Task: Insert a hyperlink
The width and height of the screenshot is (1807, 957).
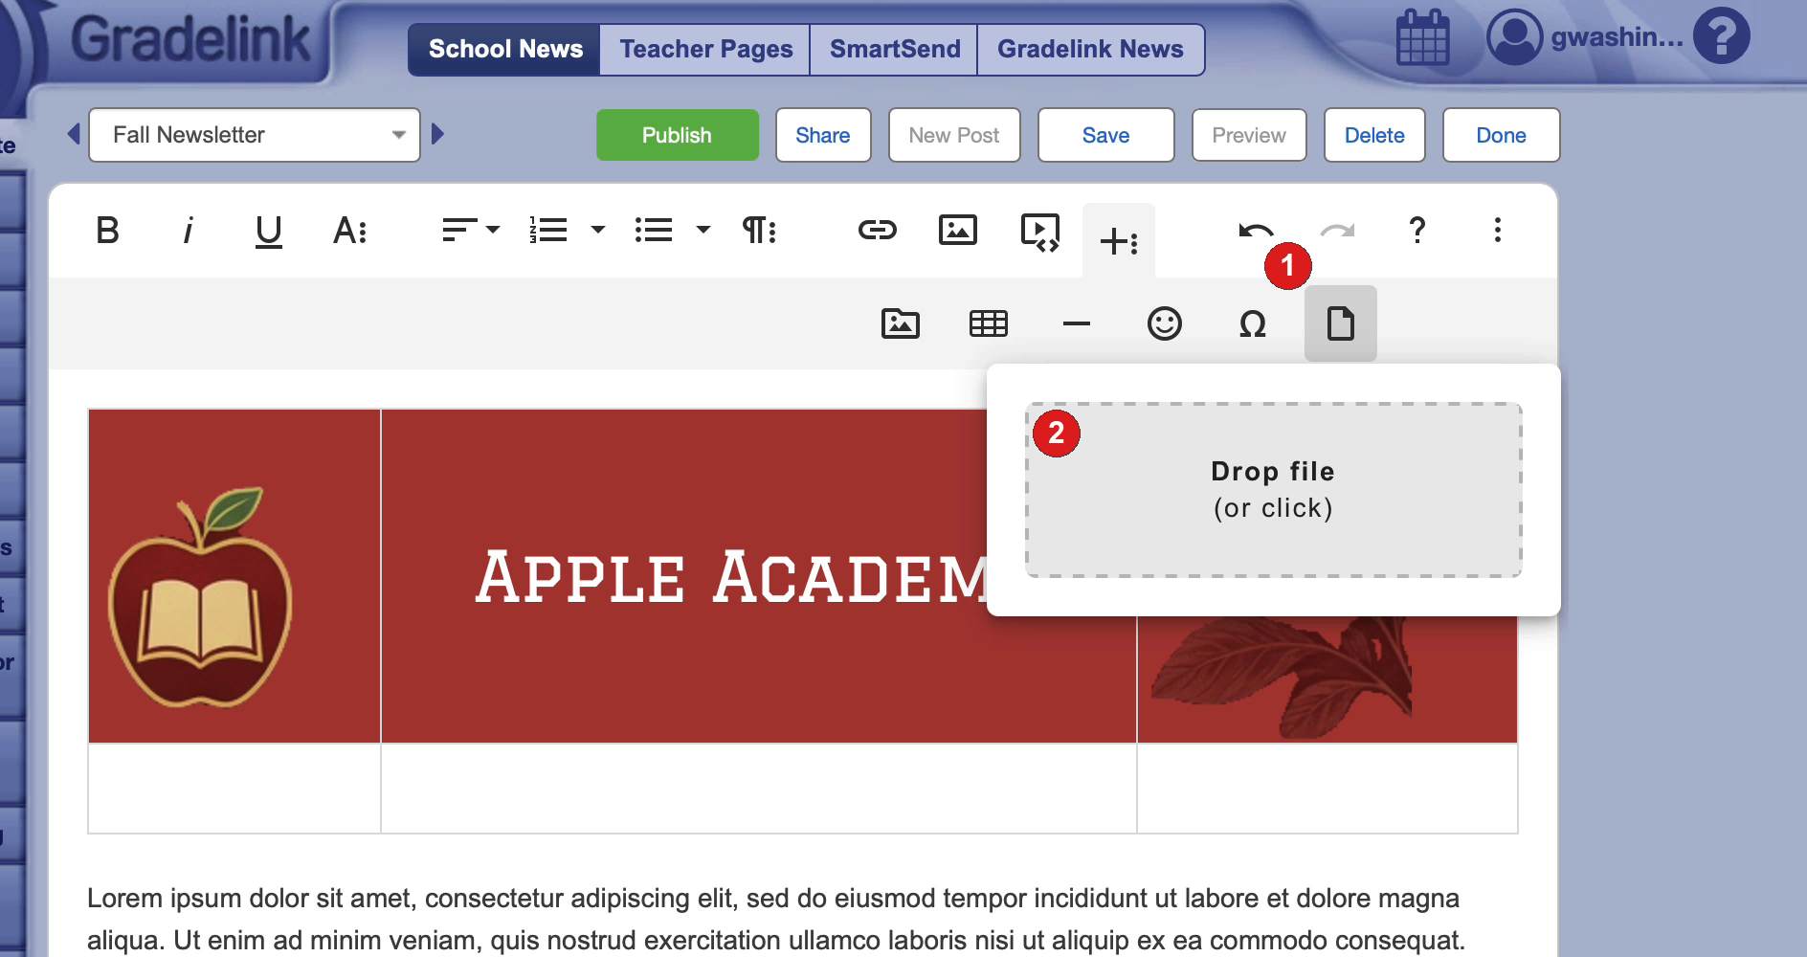Action: pyautogui.click(x=878, y=230)
